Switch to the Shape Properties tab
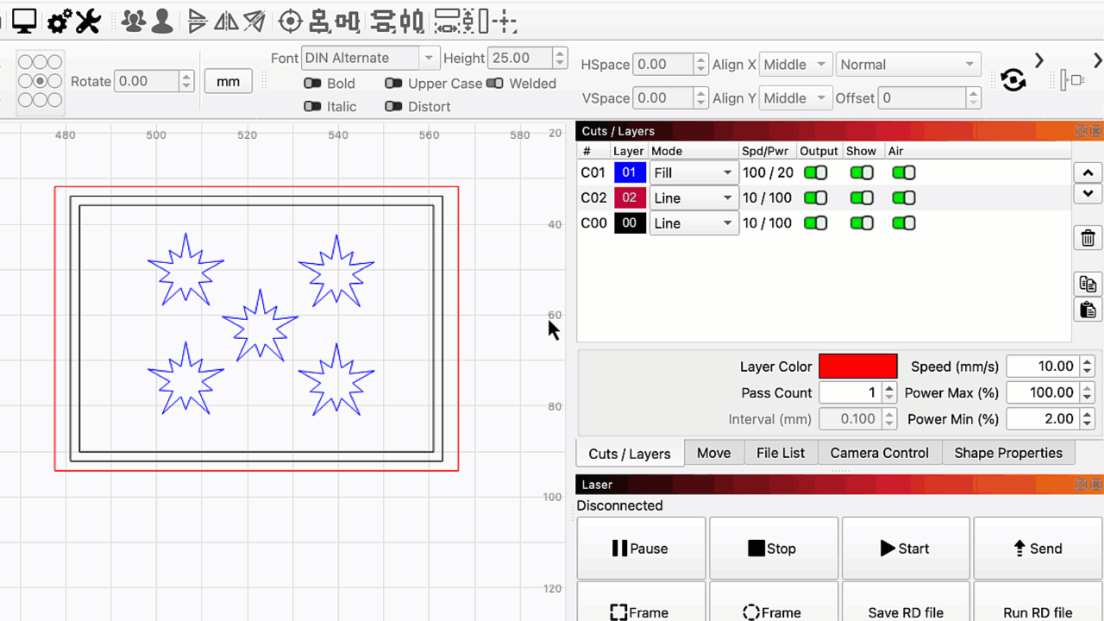1104x621 pixels. pyautogui.click(x=1007, y=453)
